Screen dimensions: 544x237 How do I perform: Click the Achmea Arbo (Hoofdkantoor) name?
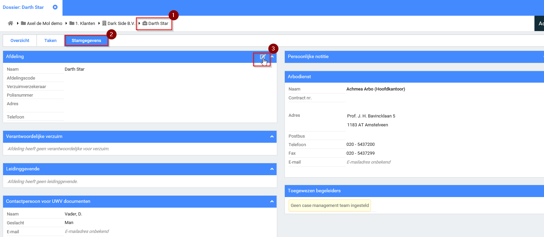pyautogui.click(x=376, y=89)
